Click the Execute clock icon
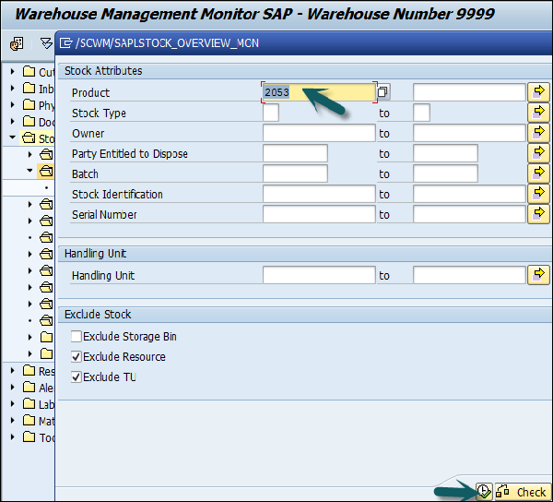Screen dimensions: 553x502 click(x=484, y=492)
